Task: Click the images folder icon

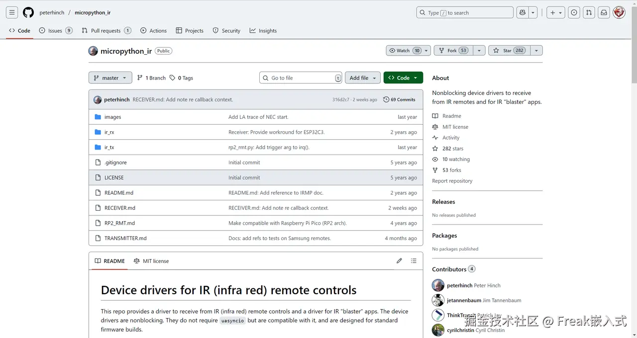Action: click(98, 117)
